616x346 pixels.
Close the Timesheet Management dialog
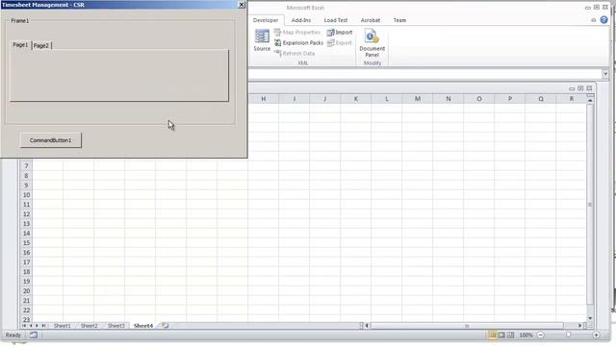pos(242,5)
